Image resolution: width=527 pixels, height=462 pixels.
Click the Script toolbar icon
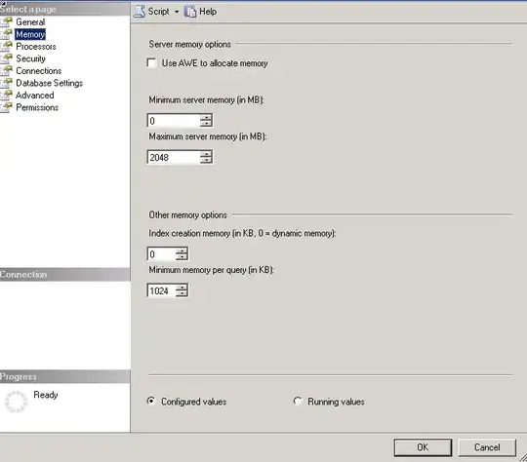click(x=140, y=12)
